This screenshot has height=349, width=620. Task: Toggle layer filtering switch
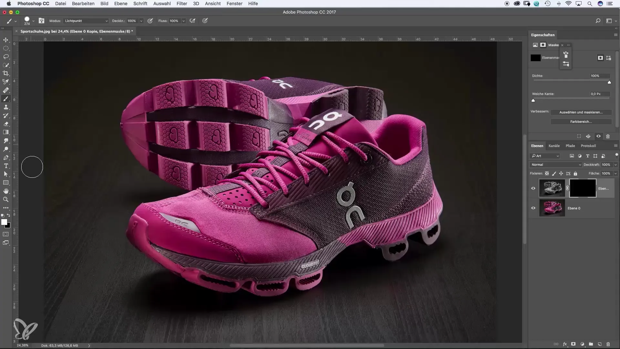coord(616,155)
